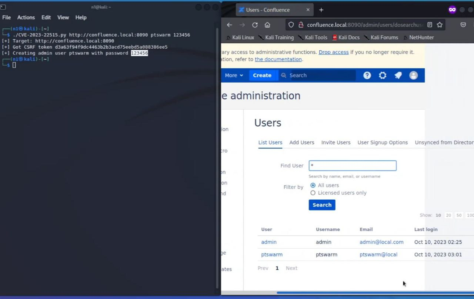Switch to Invite Users tab

coord(336,142)
